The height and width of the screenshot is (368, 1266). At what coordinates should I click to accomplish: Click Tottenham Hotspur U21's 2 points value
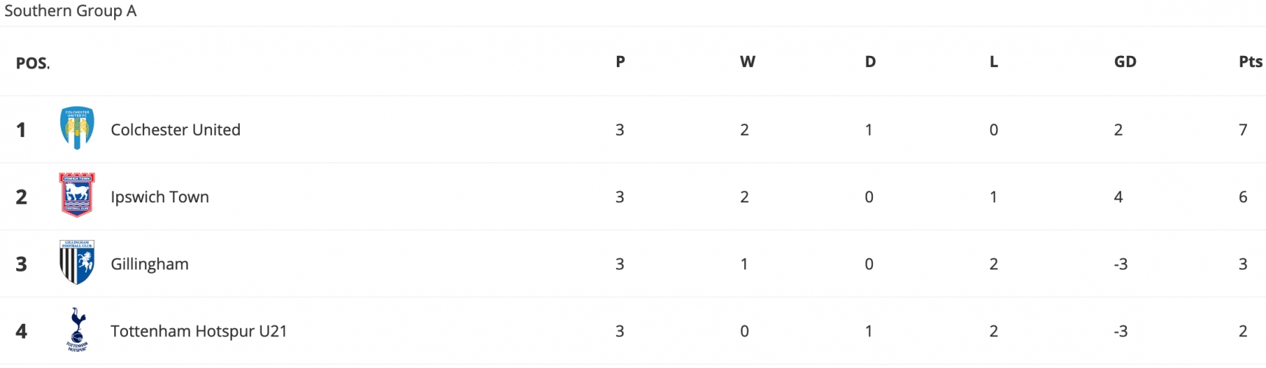click(x=1243, y=331)
